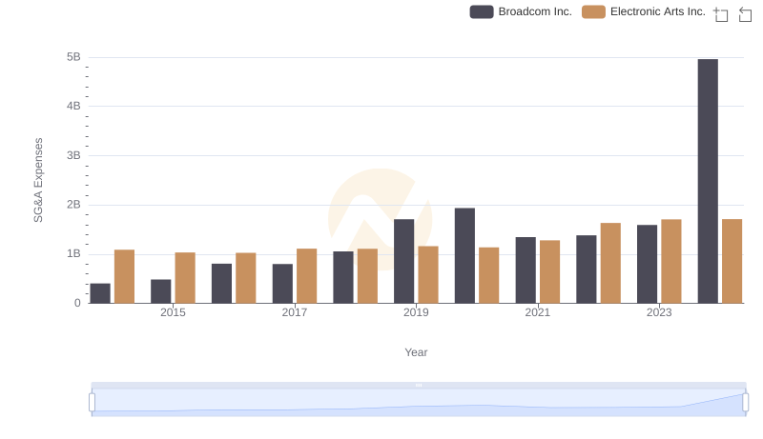Viewport: 763px width, 439px height.
Task: Click the area zoom tool icon
Action: 721,14
